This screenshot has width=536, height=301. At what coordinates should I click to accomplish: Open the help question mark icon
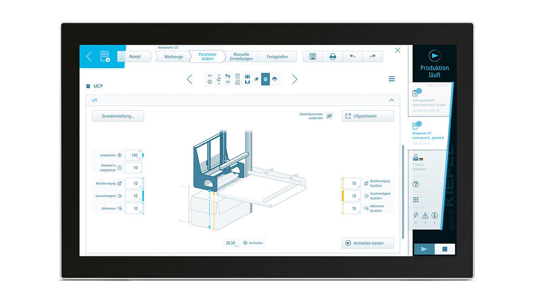[x=416, y=184]
